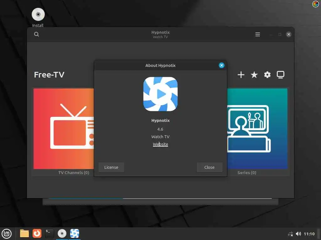Image resolution: width=321 pixels, height=240 pixels.
Task: Click the 'Watch TV' text in About dialog
Action: click(160, 137)
